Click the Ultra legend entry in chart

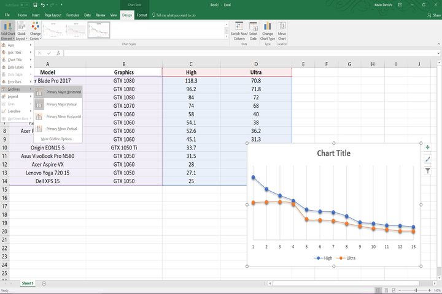(346, 258)
